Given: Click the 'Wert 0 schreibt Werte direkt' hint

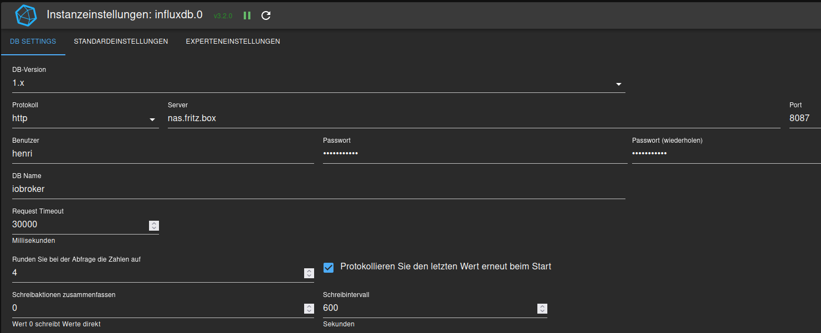Looking at the screenshot, I should pyautogui.click(x=57, y=324).
